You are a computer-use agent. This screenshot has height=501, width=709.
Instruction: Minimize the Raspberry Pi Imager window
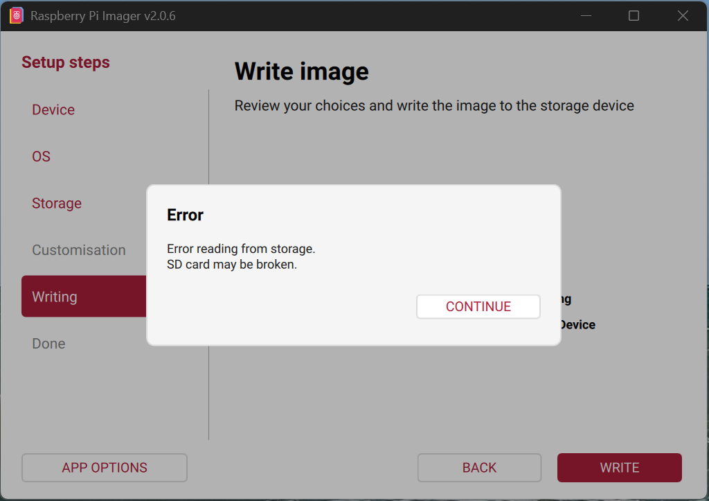click(584, 15)
